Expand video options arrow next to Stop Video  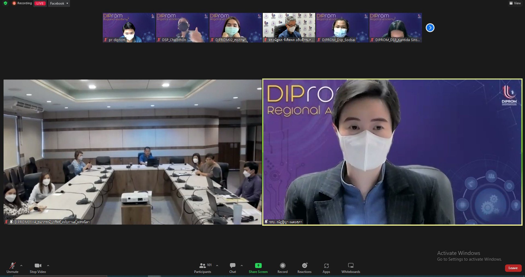[48, 266]
